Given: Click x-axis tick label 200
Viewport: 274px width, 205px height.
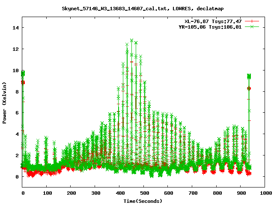Looking at the screenshot, I should [x=71, y=193].
